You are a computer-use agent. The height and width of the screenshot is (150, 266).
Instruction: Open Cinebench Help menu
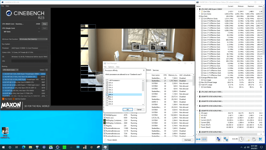click(7, 6)
